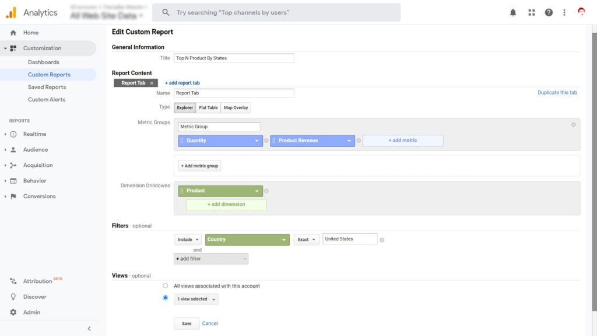Open the help question mark icon
This screenshot has height=336, width=597.
coord(549,13)
